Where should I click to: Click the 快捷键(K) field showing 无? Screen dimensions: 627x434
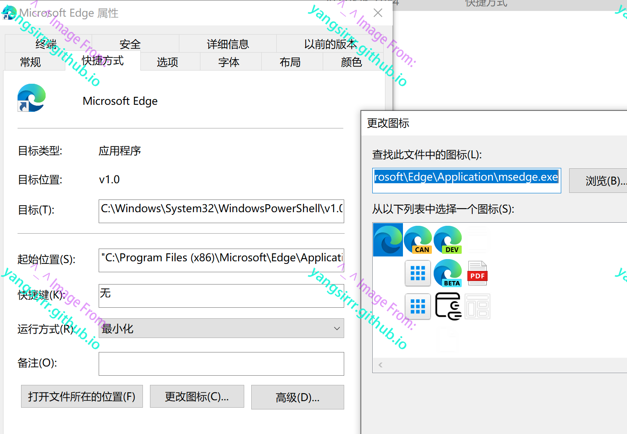pyautogui.click(x=221, y=295)
